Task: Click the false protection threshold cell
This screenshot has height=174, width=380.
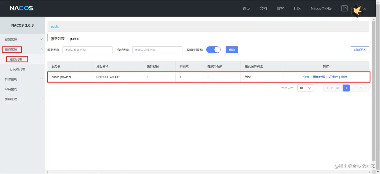Action: pos(262,77)
